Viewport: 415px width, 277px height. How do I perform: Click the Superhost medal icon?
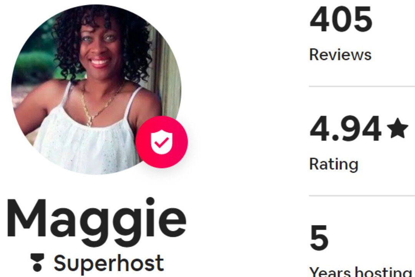point(37,262)
